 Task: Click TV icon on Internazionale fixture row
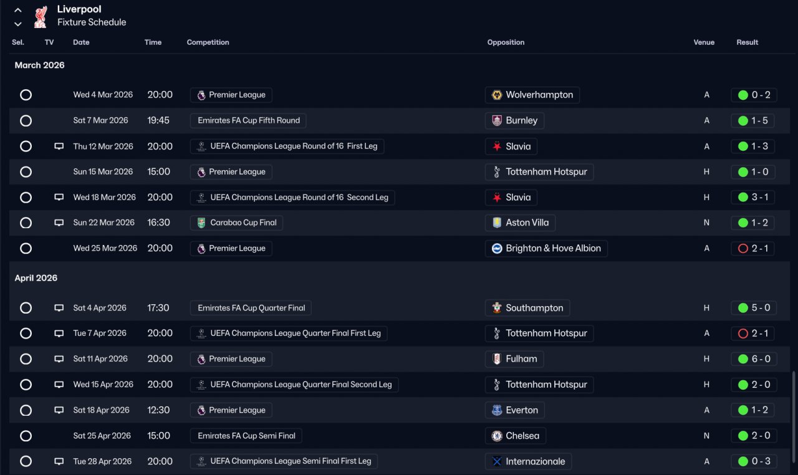pos(59,462)
